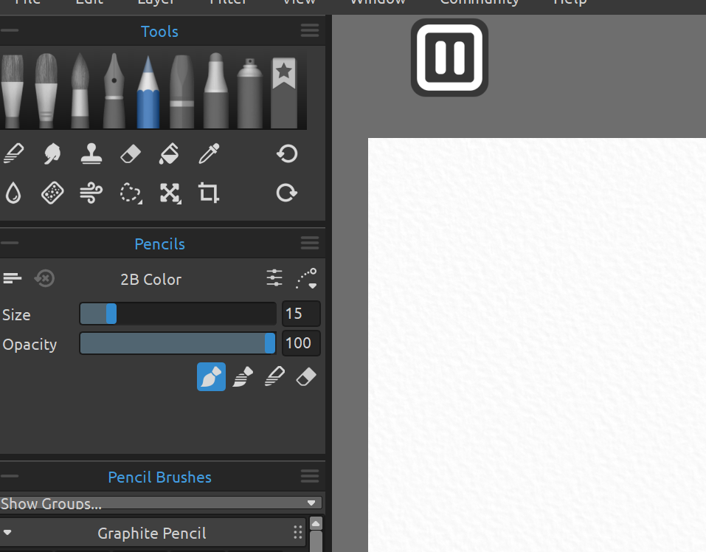Select the Fill bucket tool
This screenshot has height=552, width=706.
tap(169, 153)
